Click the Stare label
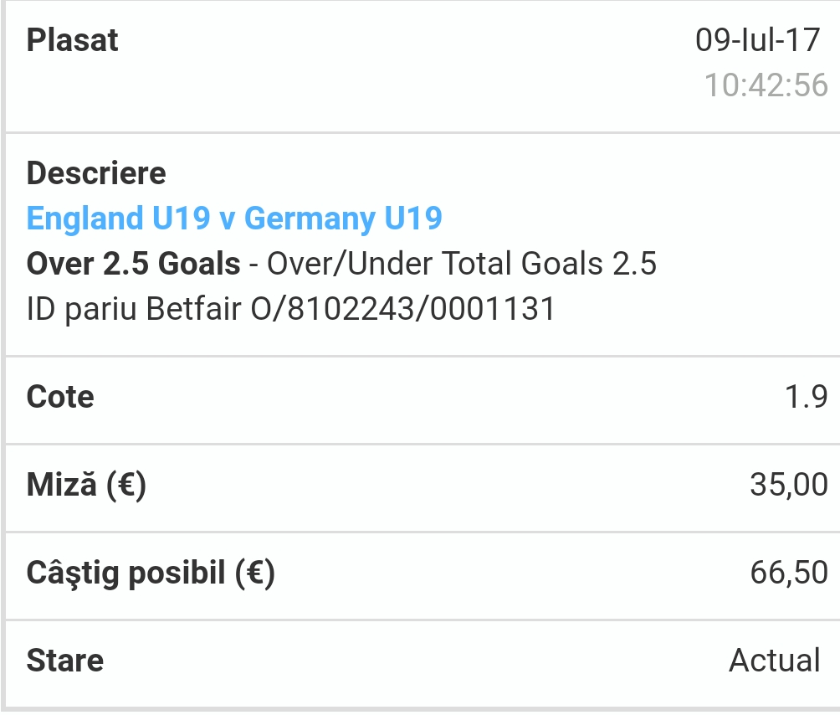This screenshot has width=840, height=715. coord(64,661)
